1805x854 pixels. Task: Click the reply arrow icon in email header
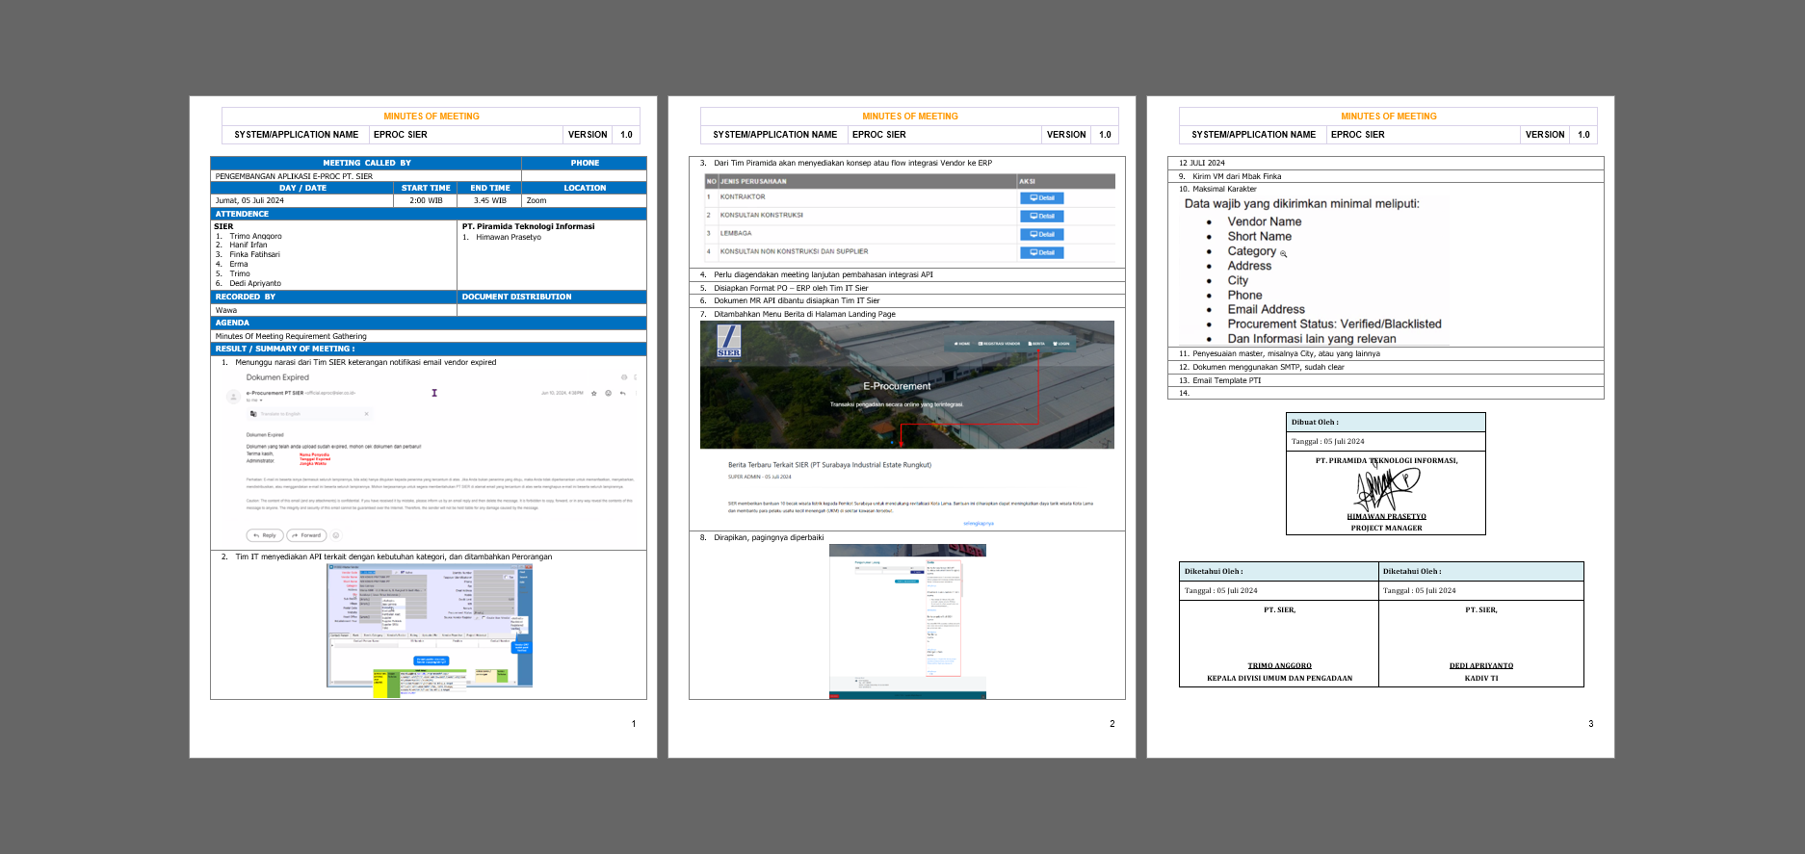(622, 393)
